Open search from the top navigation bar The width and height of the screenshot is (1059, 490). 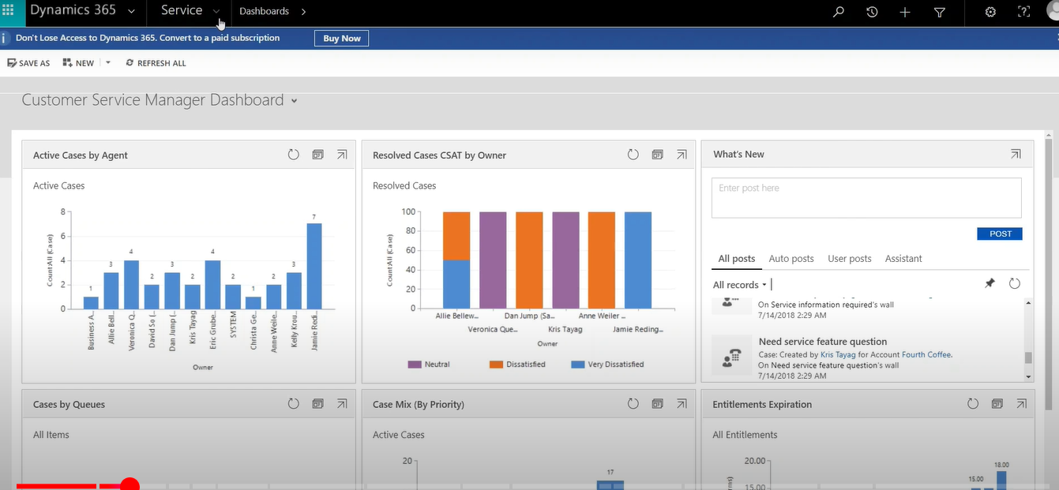pos(838,12)
